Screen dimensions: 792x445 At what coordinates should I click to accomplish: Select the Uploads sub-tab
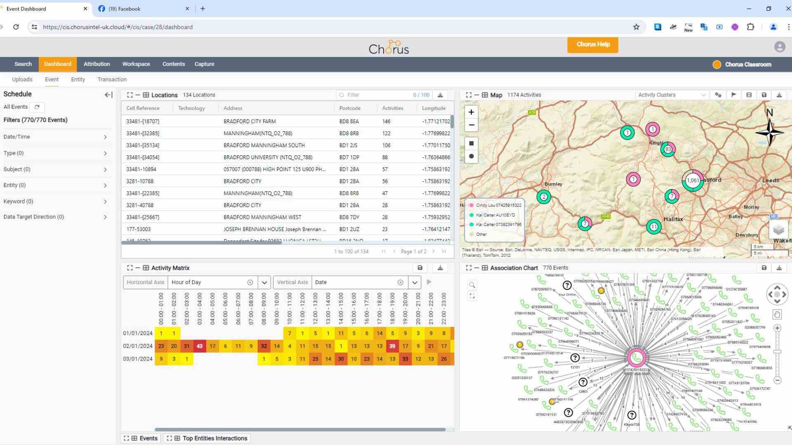(22, 80)
